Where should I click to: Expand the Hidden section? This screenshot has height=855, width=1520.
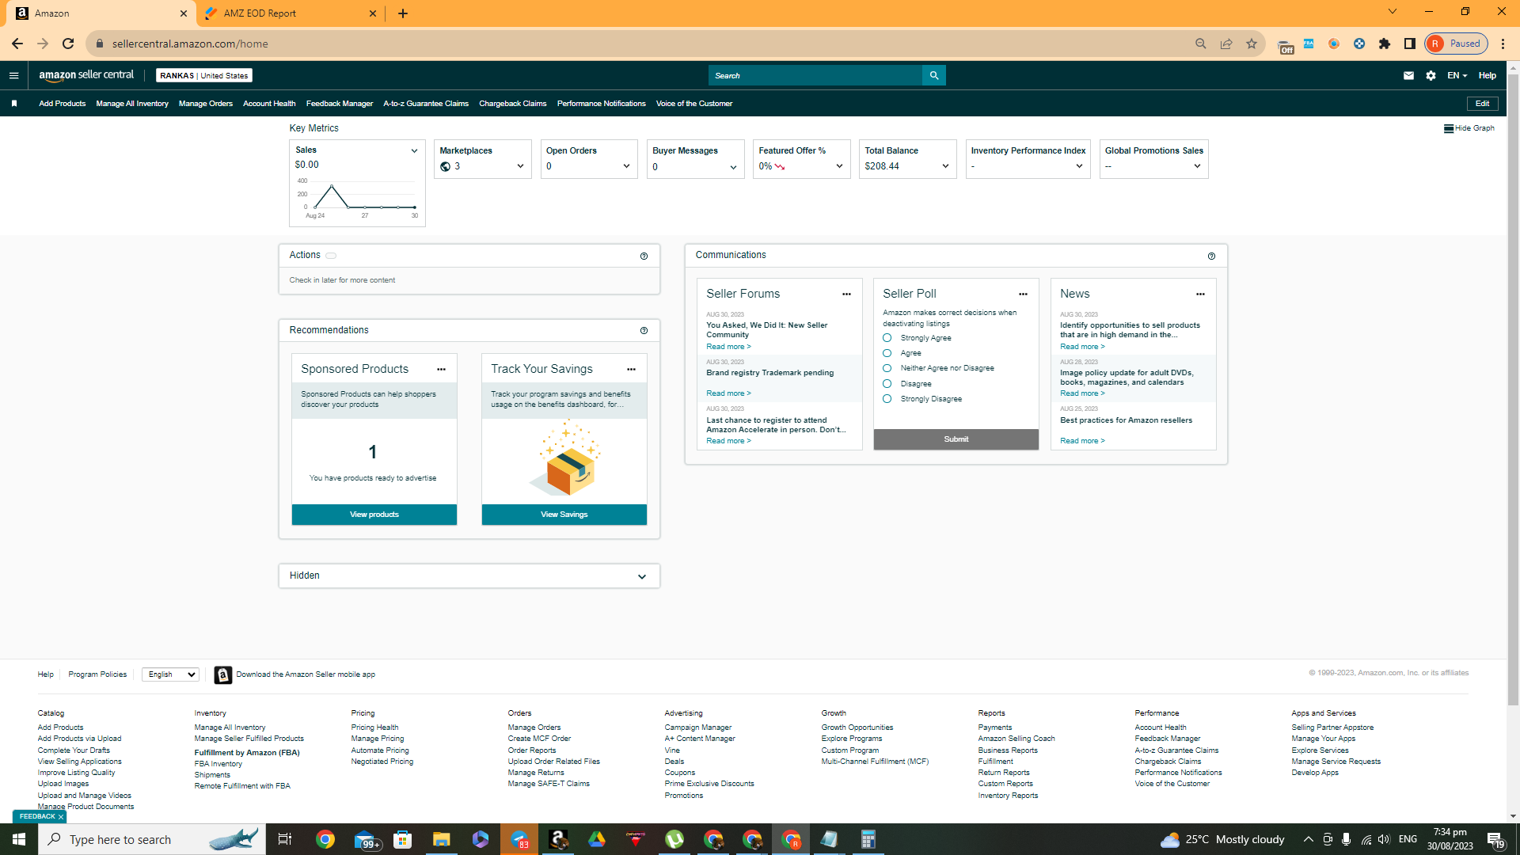click(x=642, y=576)
